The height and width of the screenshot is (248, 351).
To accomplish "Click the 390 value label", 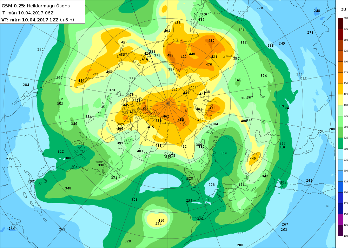I will 236,58.
